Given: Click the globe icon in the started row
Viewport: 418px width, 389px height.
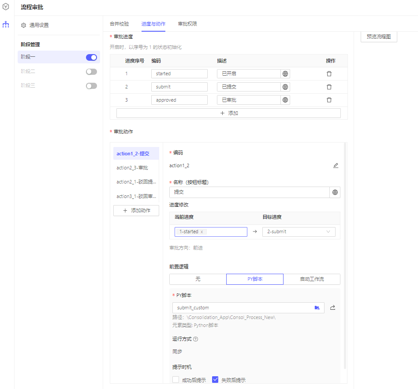Looking at the screenshot, I should (285, 74).
